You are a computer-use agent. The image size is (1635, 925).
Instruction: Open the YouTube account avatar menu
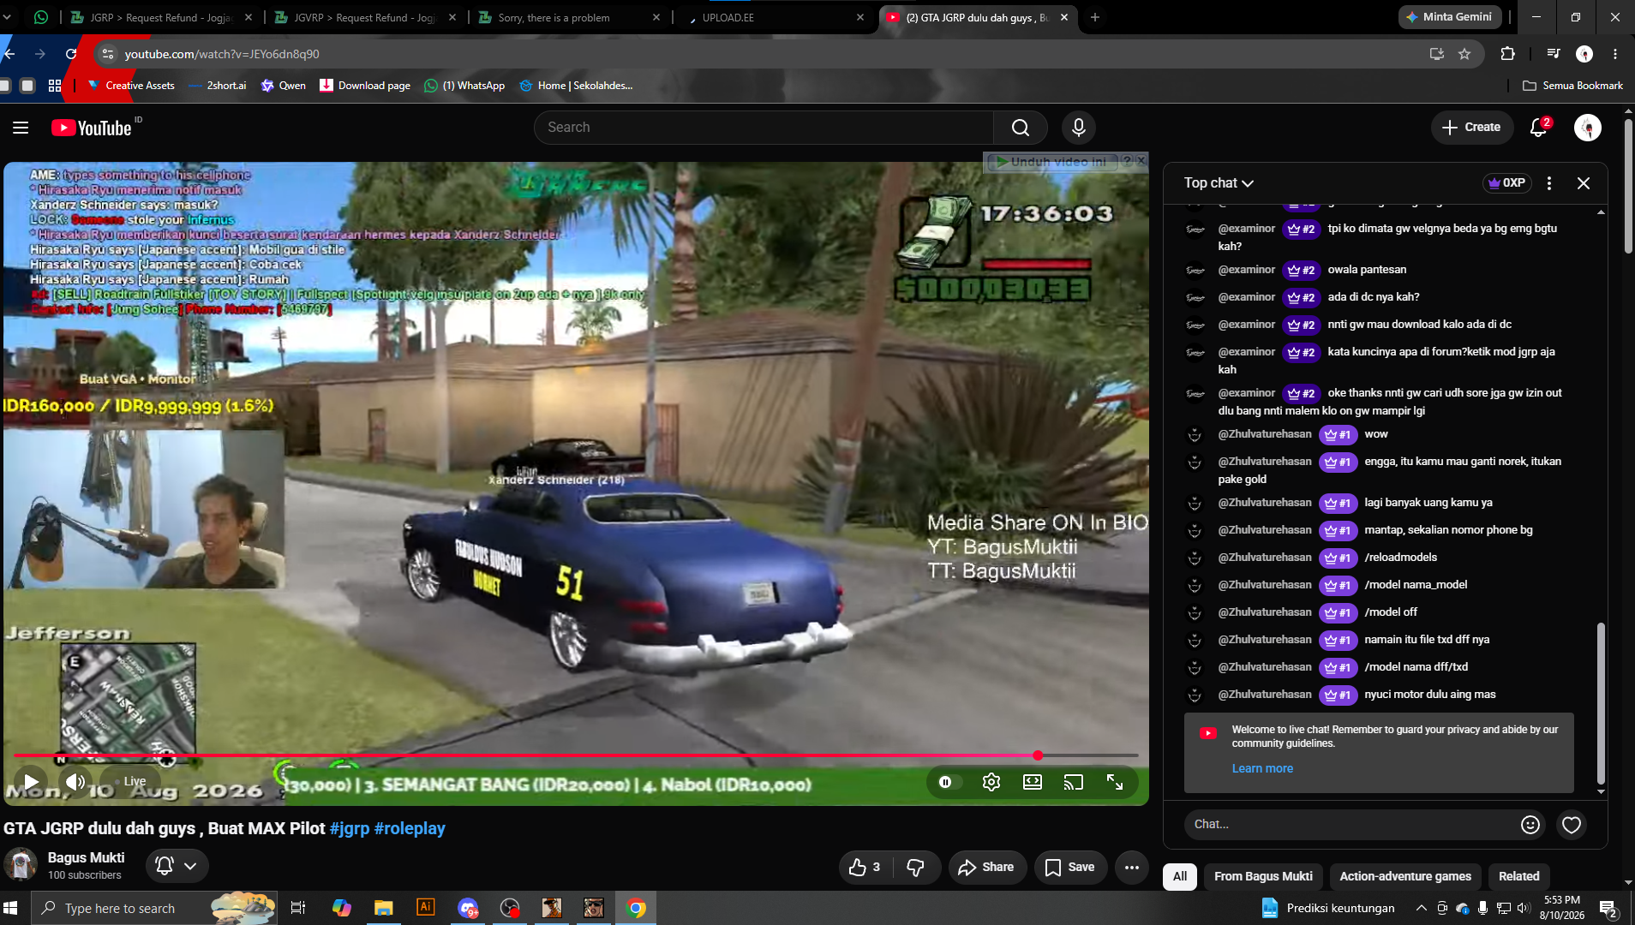[1587, 128]
